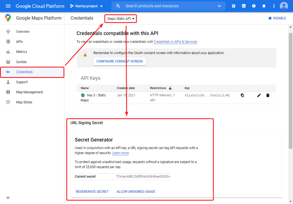Screen dimensions: 293x204
Task: Click the API Keys section heading
Action: click(x=91, y=78)
